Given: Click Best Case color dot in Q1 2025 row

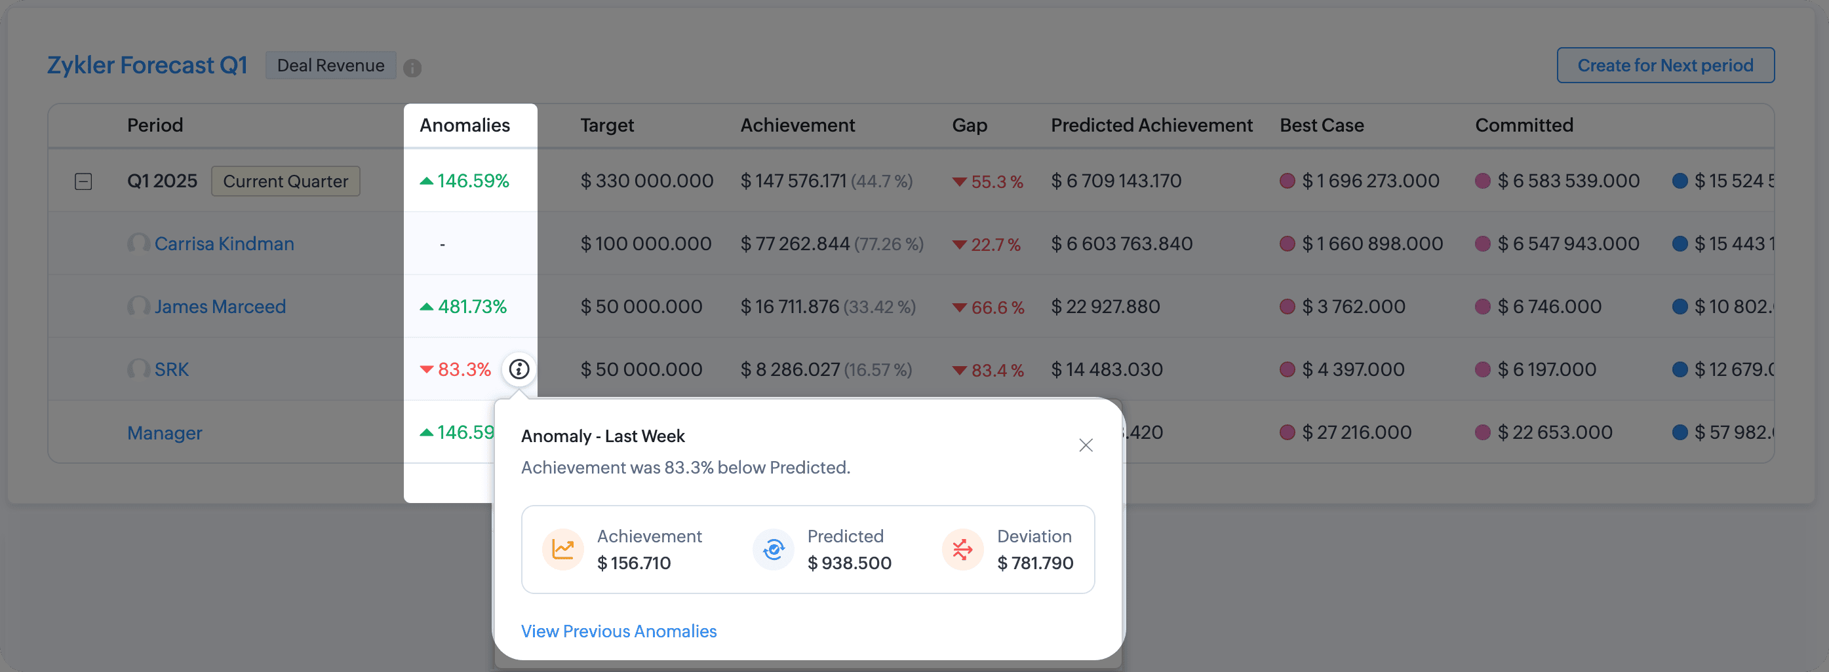Looking at the screenshot, I should pyautogui.click(x=1287, y=181).
